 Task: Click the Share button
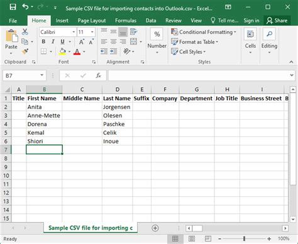pyautogui.click(x=277, y=21)
